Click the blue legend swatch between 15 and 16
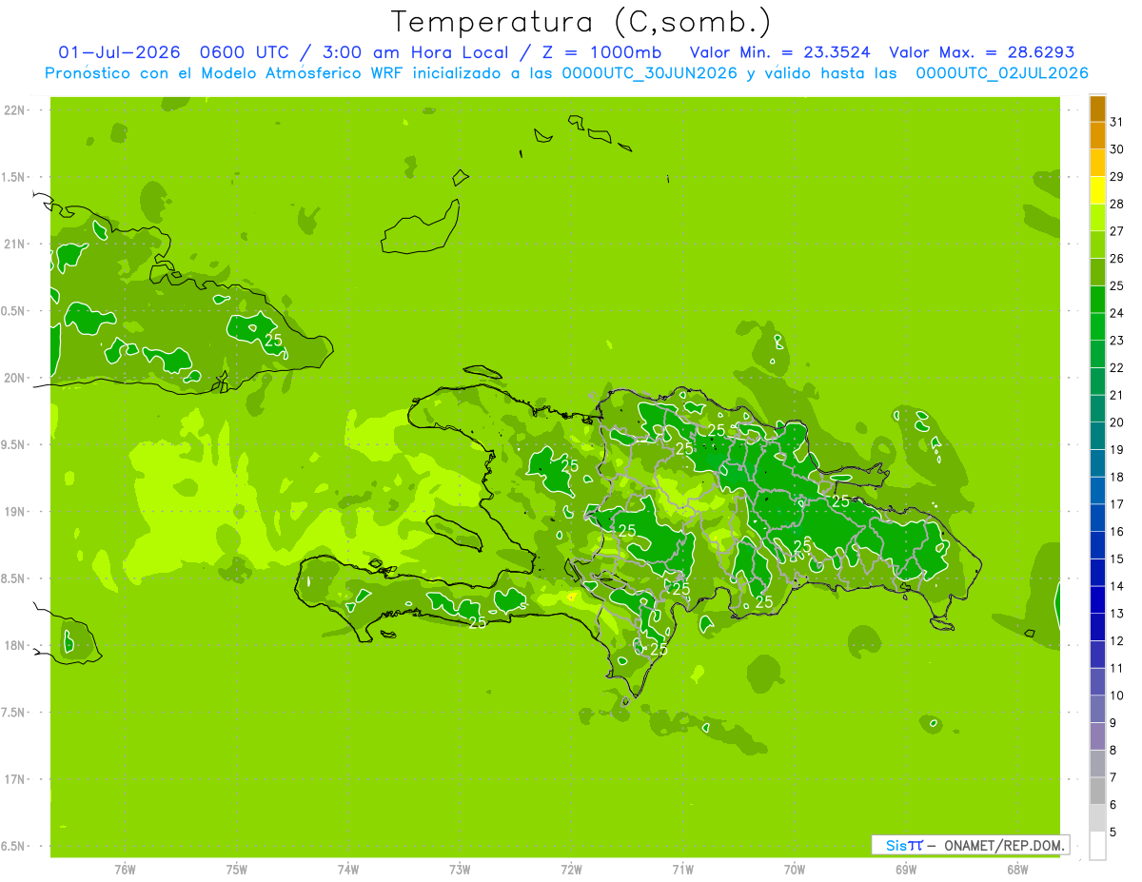This screenshot has width=1142, height=882. (1097, 546)
